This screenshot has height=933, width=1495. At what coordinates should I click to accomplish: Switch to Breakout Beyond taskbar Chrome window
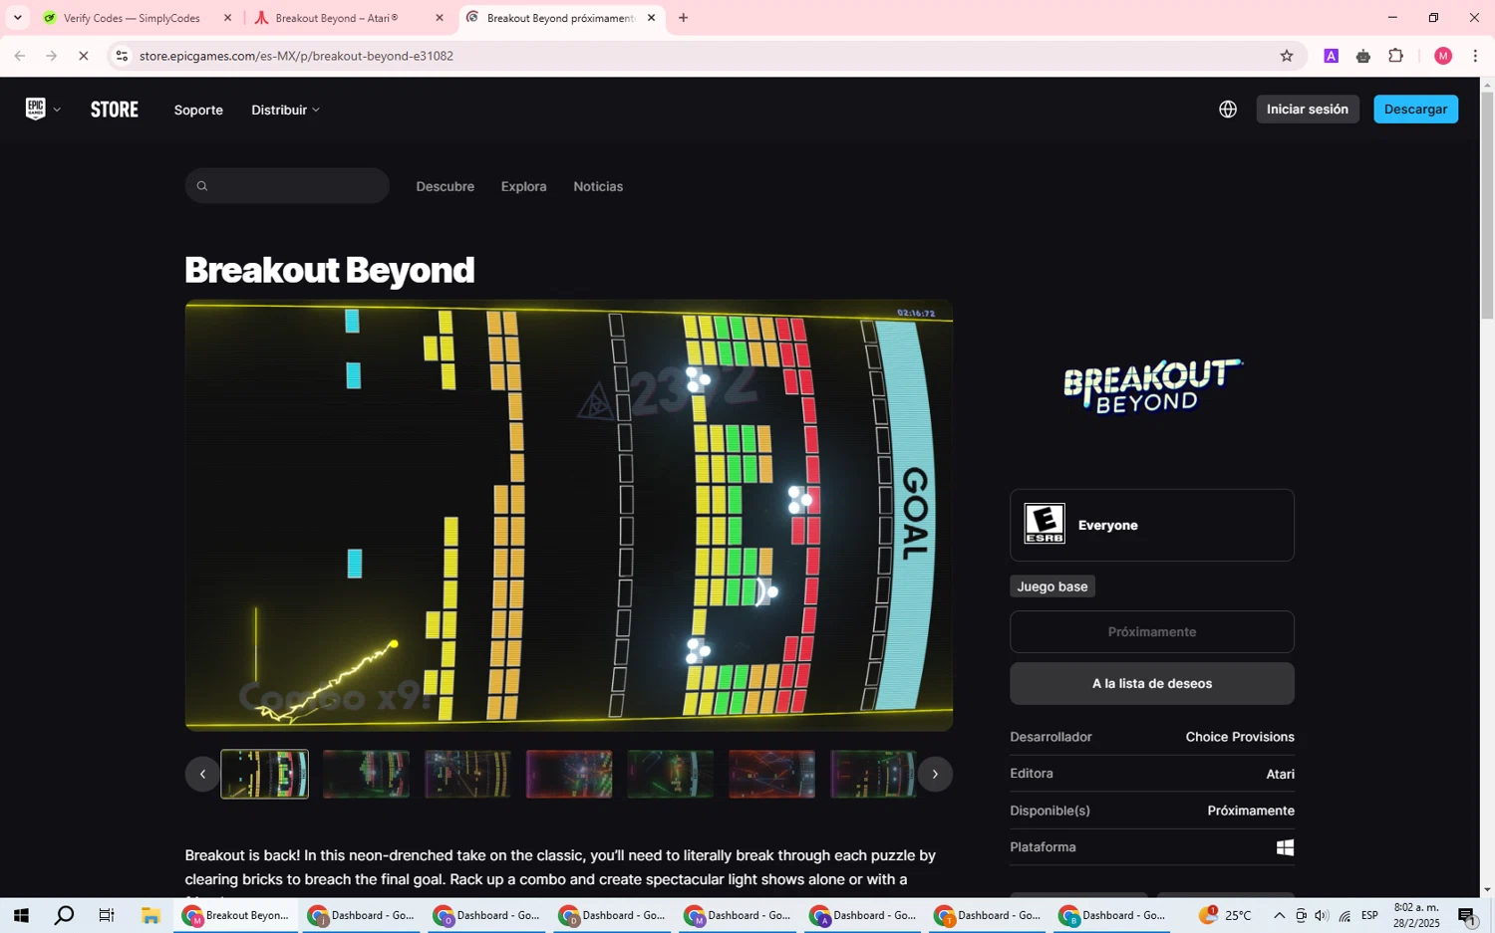236,915
